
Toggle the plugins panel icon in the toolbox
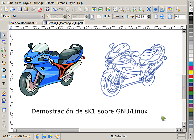(x=4, y=110)
